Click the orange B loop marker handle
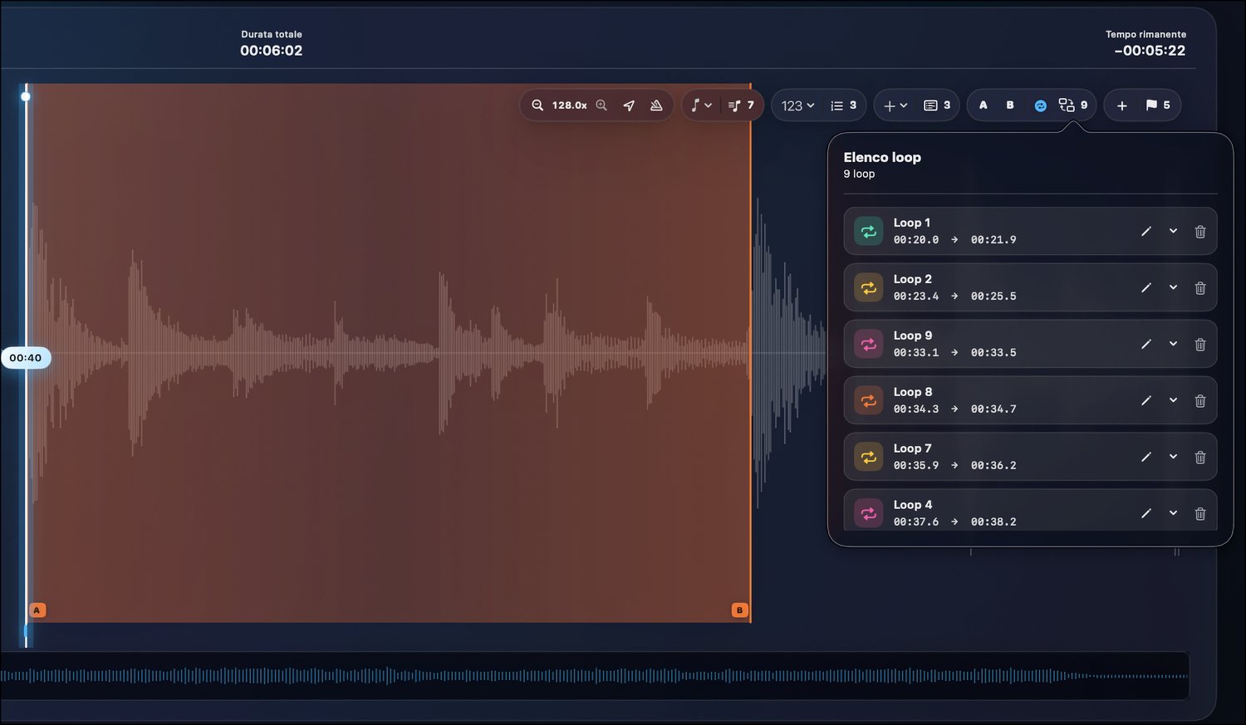Viewport: 1246px width, 725px height. [739, 610]
